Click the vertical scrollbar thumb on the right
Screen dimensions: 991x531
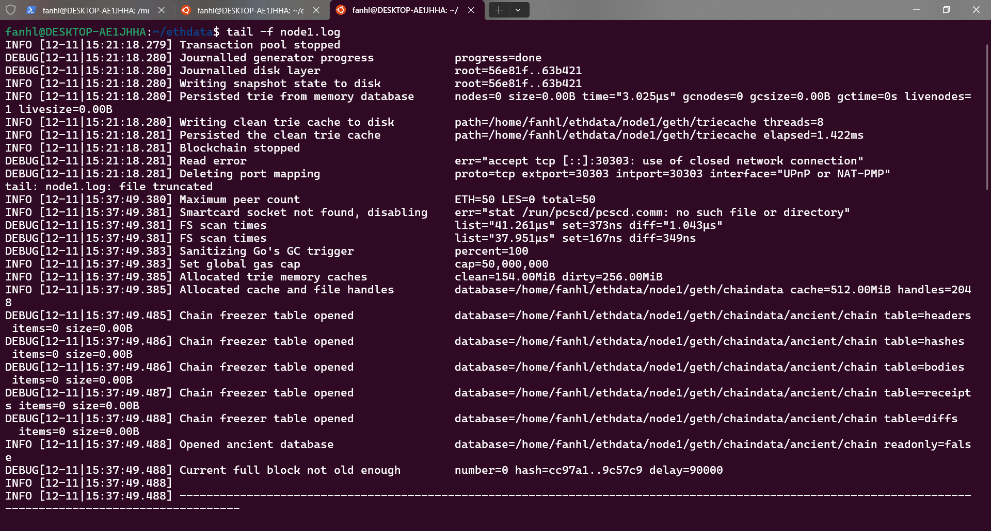tap(987, 118)
